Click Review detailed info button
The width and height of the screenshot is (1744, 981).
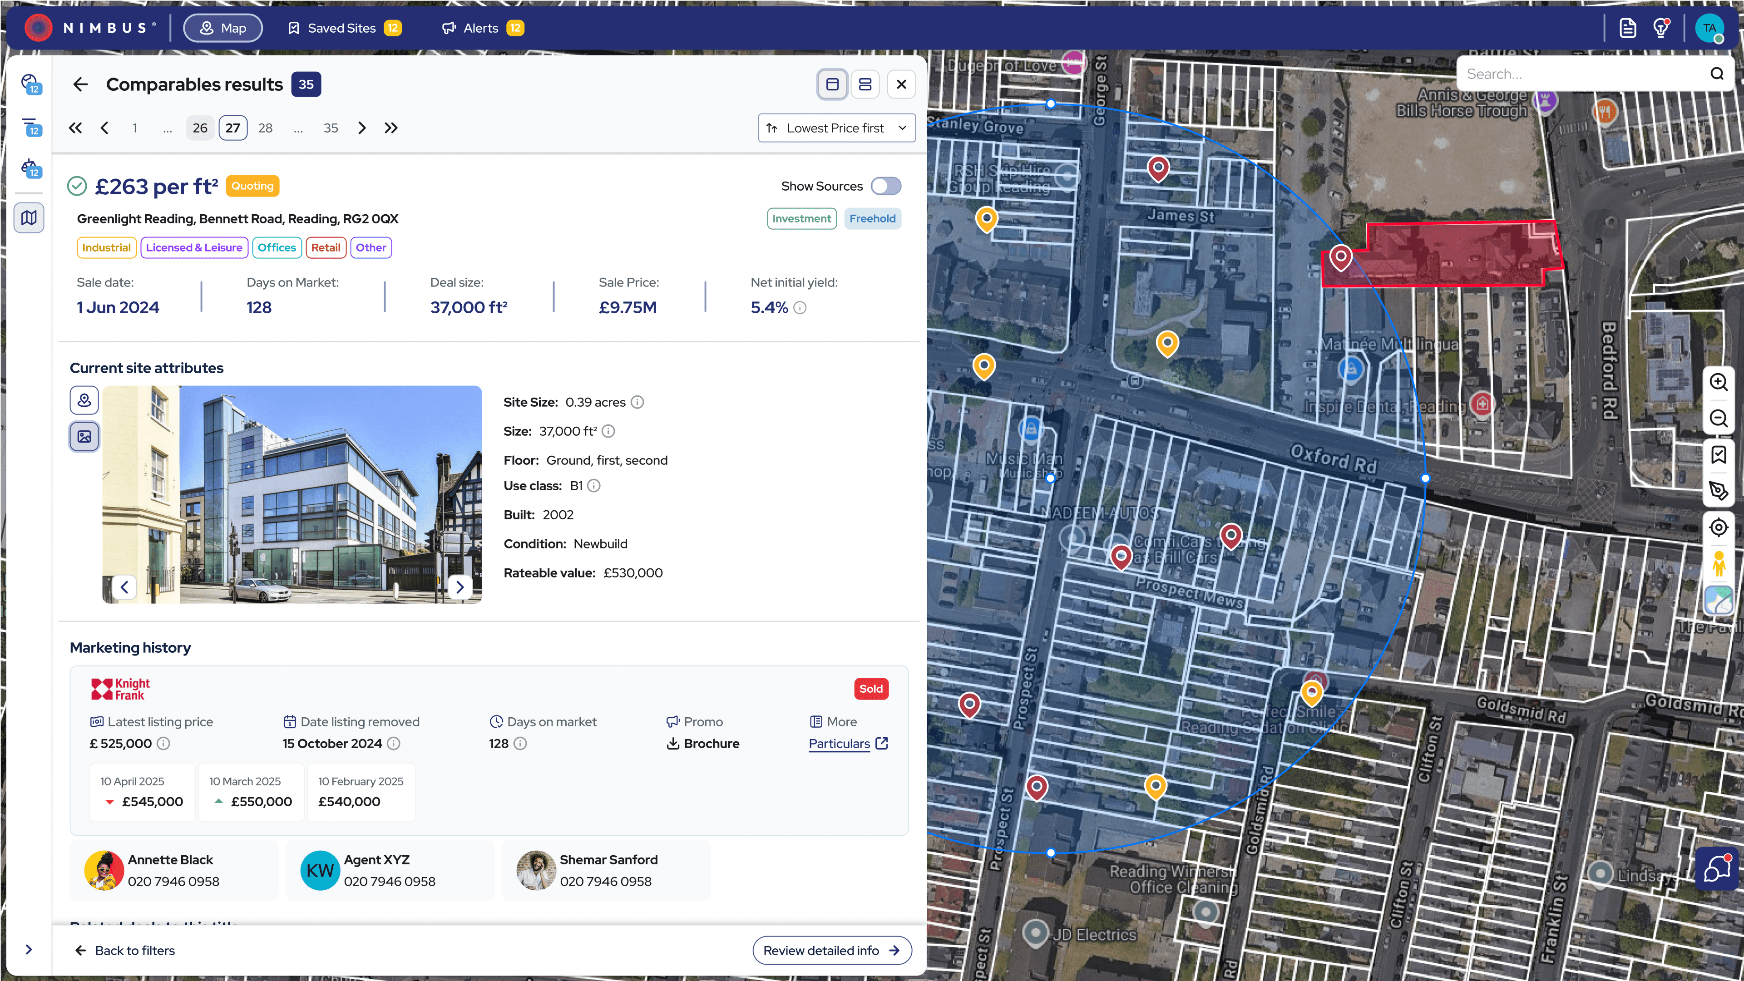831,951
